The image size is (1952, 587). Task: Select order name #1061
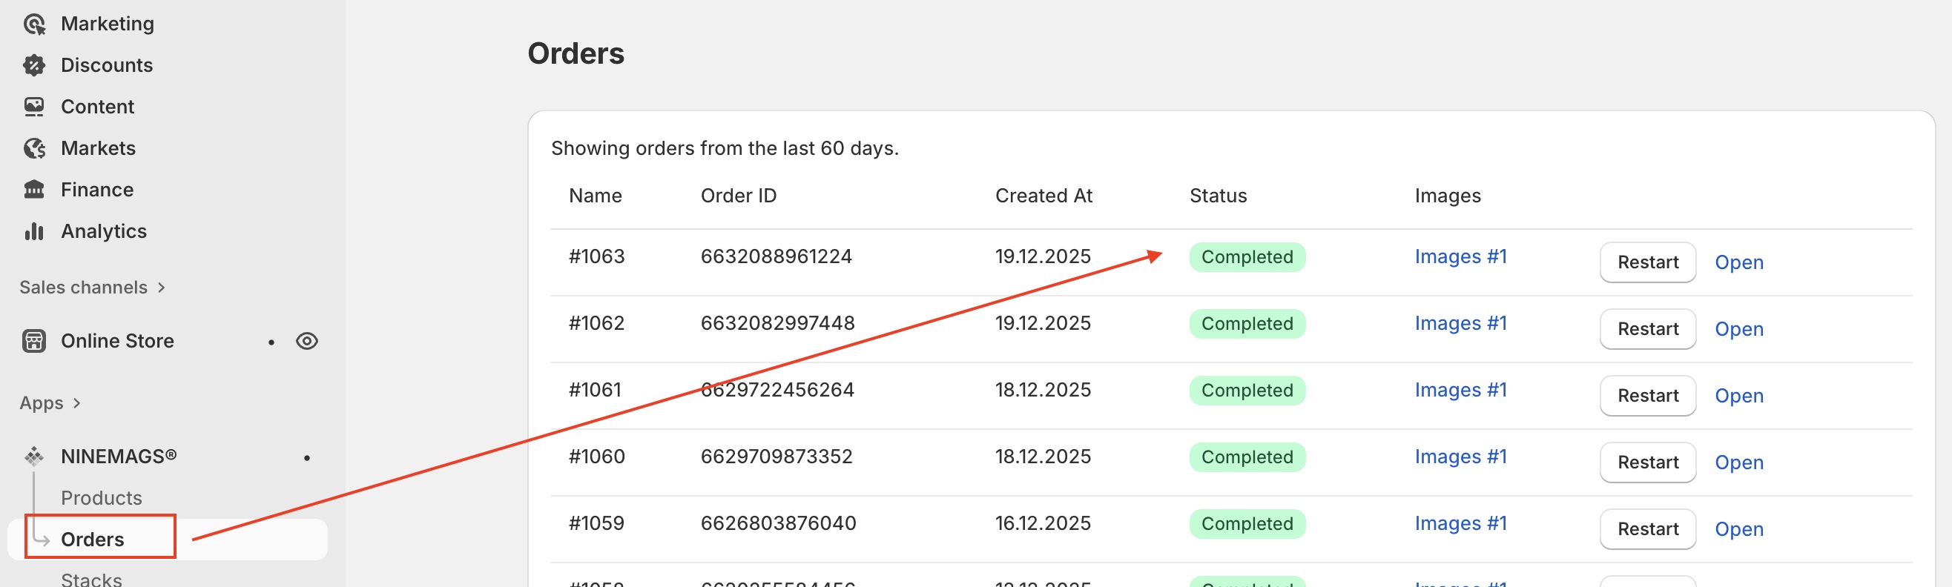595,389
